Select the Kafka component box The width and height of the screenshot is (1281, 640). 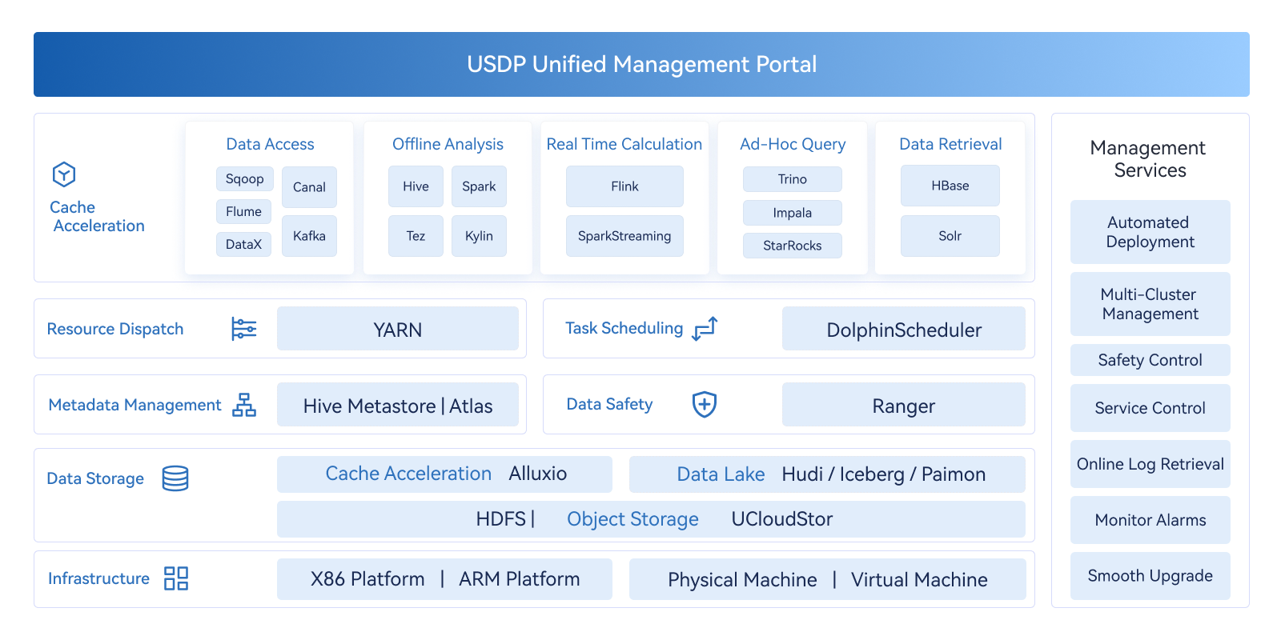click(x=309, y=236)
